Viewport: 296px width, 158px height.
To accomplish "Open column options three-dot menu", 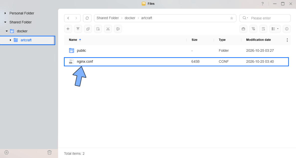I will tap(287, 40).
